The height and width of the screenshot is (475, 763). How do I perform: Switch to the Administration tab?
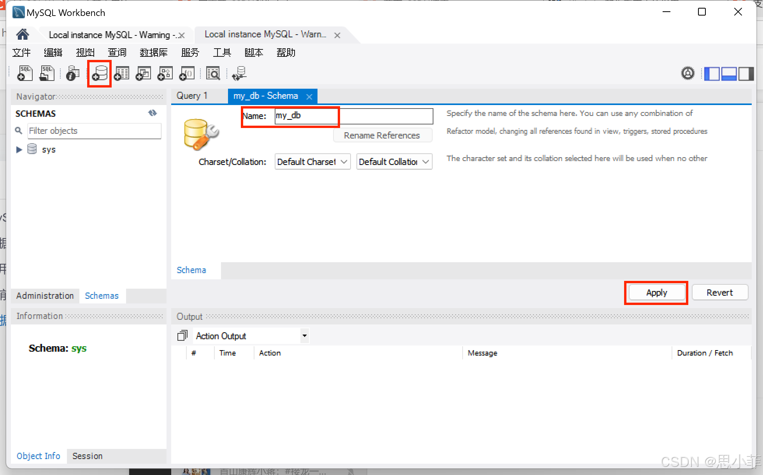coord(45,296)
